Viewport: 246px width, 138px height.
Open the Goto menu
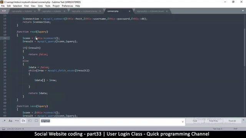pos(40,6)
